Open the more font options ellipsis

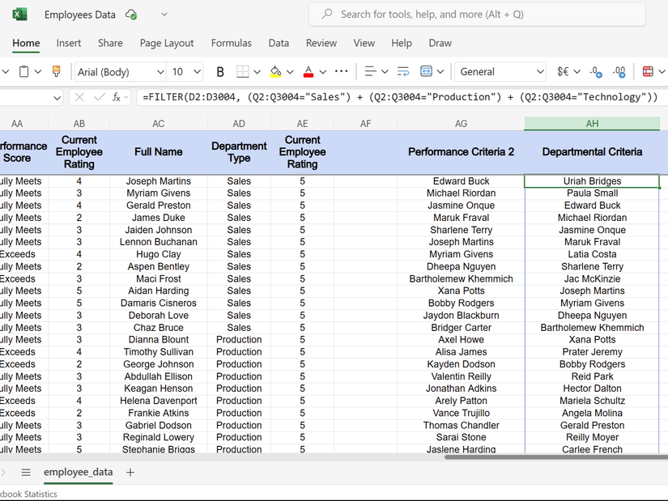[341, 71]
